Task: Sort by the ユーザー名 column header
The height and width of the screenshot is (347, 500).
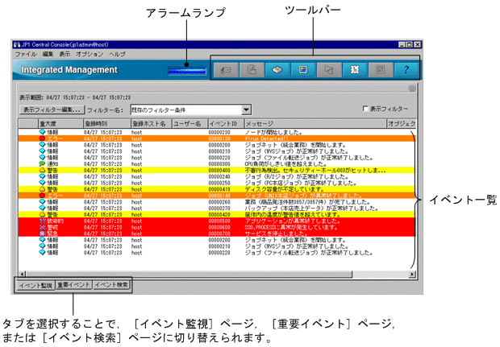Action: (x=190, y=123)
